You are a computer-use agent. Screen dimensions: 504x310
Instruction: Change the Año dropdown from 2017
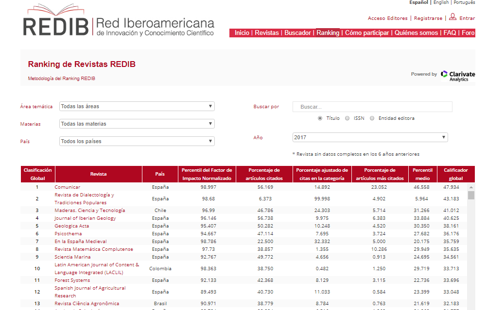coord(370,137)
